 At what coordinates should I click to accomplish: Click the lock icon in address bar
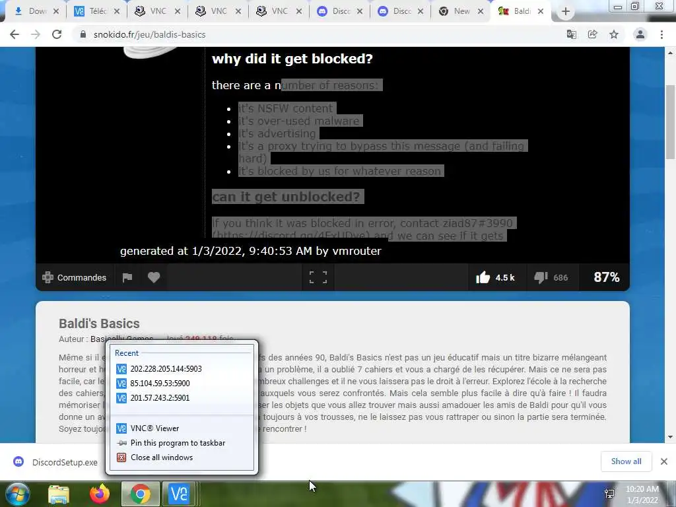pos(83,34)
